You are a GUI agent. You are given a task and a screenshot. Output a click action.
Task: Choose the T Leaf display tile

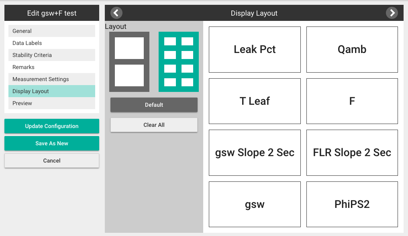[255, 101]
